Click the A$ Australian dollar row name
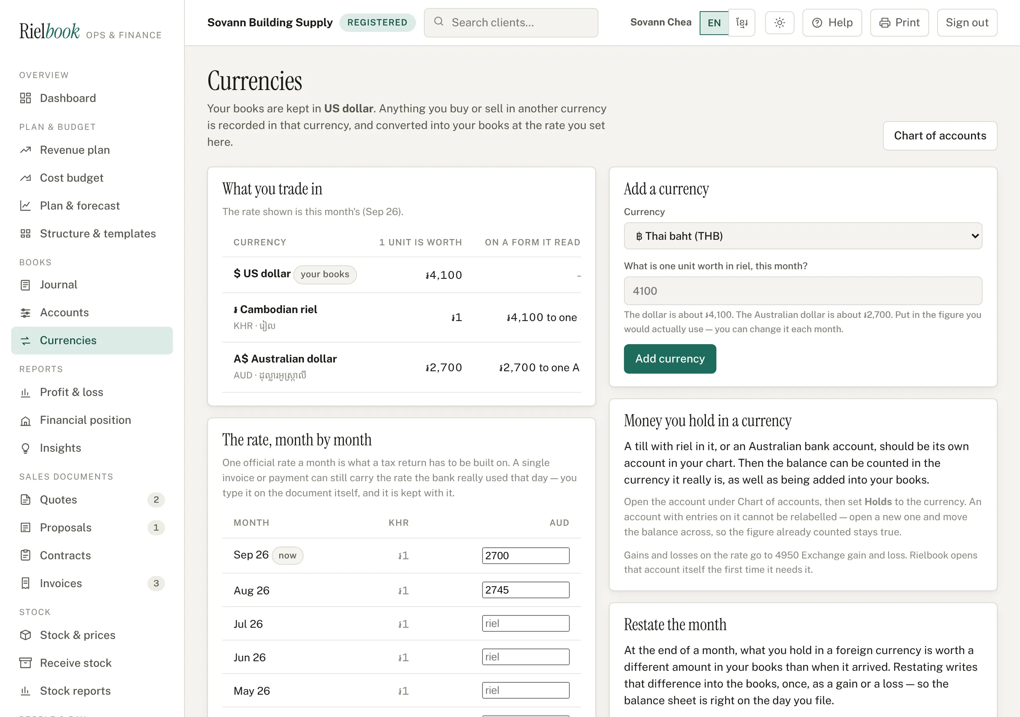 pos(285,359)
